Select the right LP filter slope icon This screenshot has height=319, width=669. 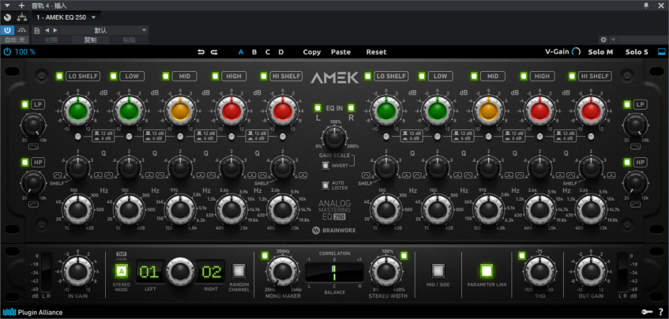point(636,147)
